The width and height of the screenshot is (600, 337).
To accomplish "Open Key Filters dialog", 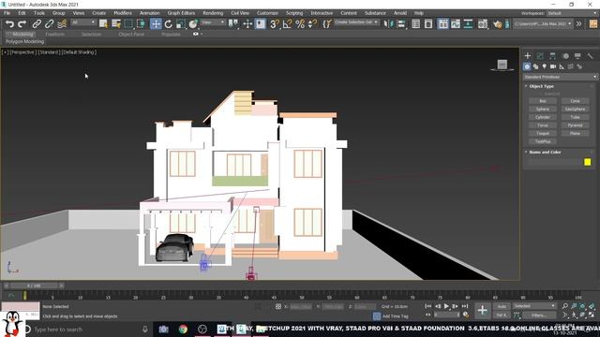I will pyautogui.click(x=539, y=315).
